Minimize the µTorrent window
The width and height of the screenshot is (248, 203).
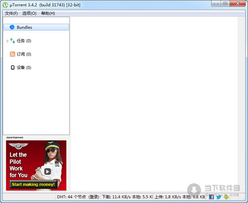click(216, 4)
